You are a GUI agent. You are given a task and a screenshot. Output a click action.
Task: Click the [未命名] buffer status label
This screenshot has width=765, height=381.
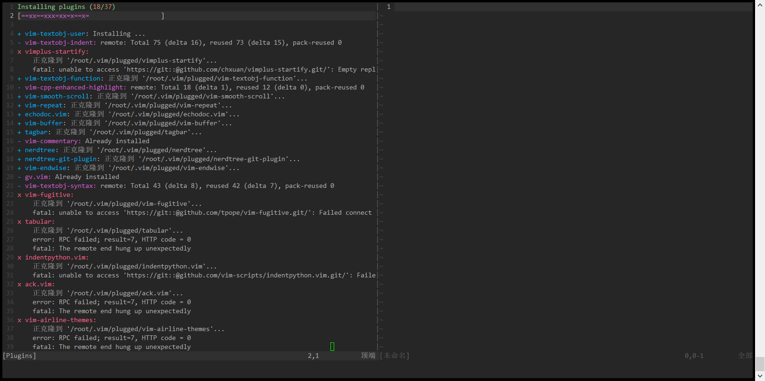[x=395, y=356]
